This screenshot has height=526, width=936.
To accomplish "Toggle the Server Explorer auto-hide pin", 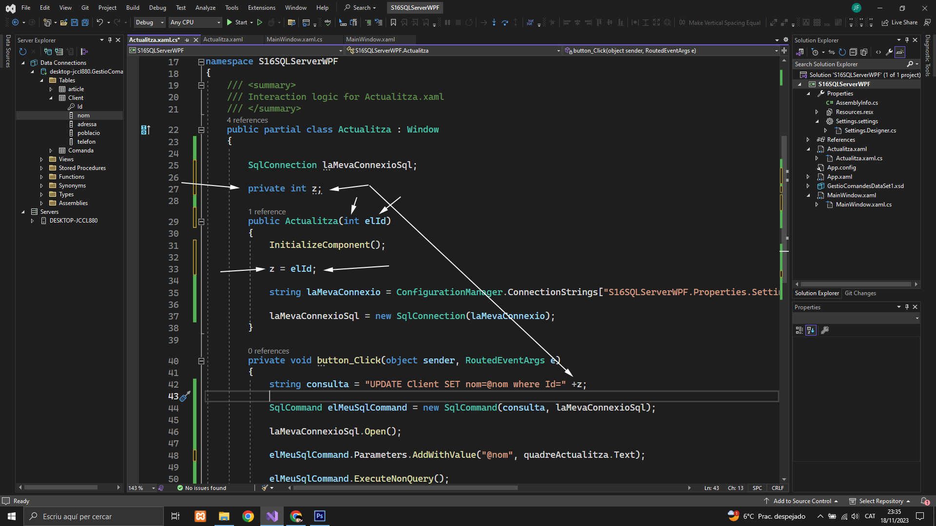I will 110,40.
